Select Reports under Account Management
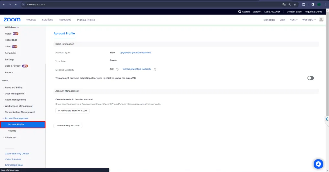329x172 pixels. [x=12, y=131]
